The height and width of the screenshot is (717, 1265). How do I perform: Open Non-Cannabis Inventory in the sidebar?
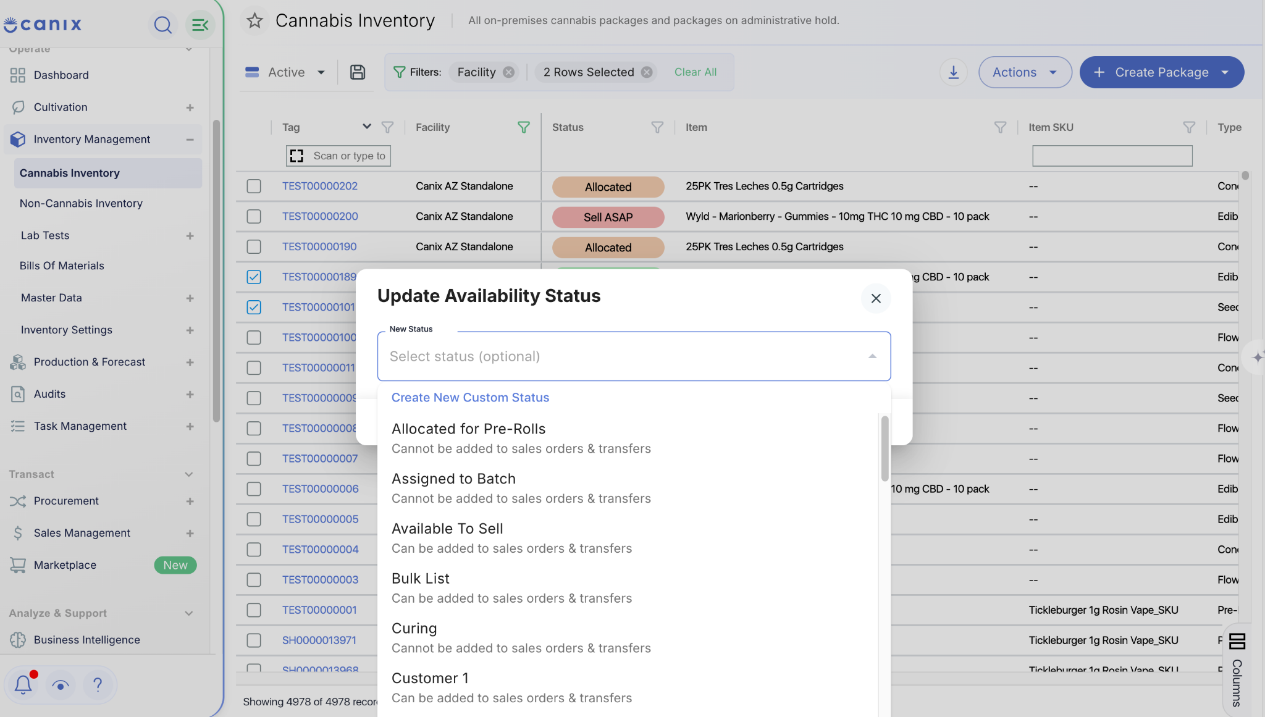tap(81, 203)
